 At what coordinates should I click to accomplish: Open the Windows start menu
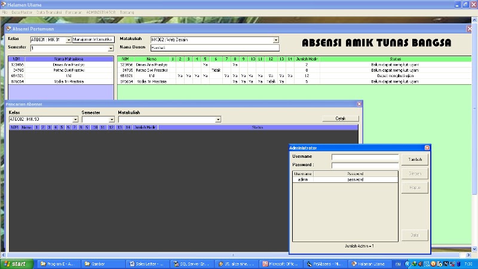pyautogui.click(x=17, y=264)
